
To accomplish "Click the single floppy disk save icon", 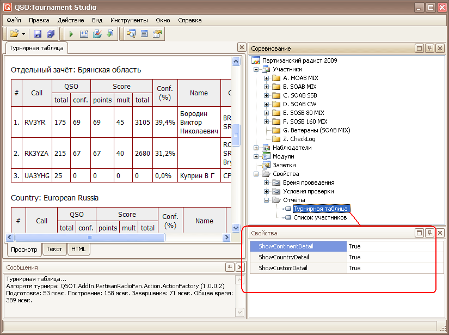I will point(38,34).
